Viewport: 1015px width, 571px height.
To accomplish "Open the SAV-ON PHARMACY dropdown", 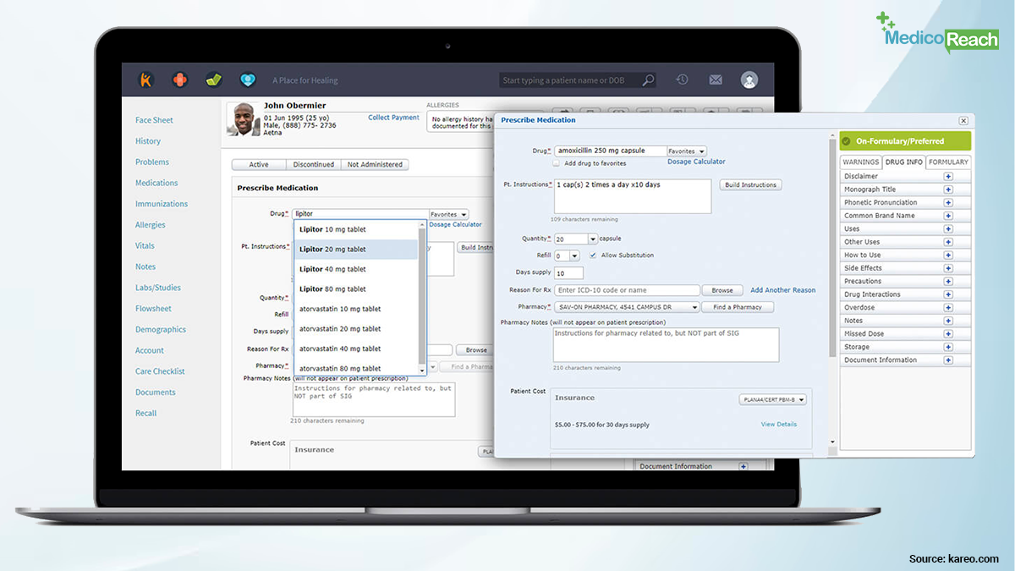I will coord(628,307).
